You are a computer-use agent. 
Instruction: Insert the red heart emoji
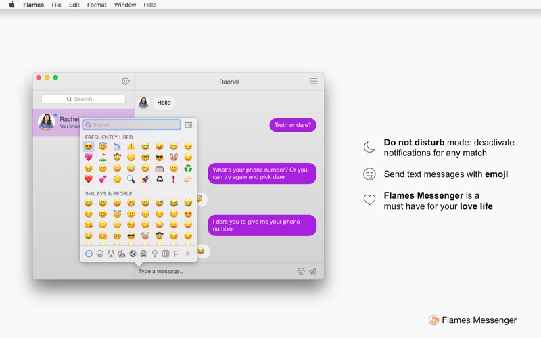coord(89,179)
